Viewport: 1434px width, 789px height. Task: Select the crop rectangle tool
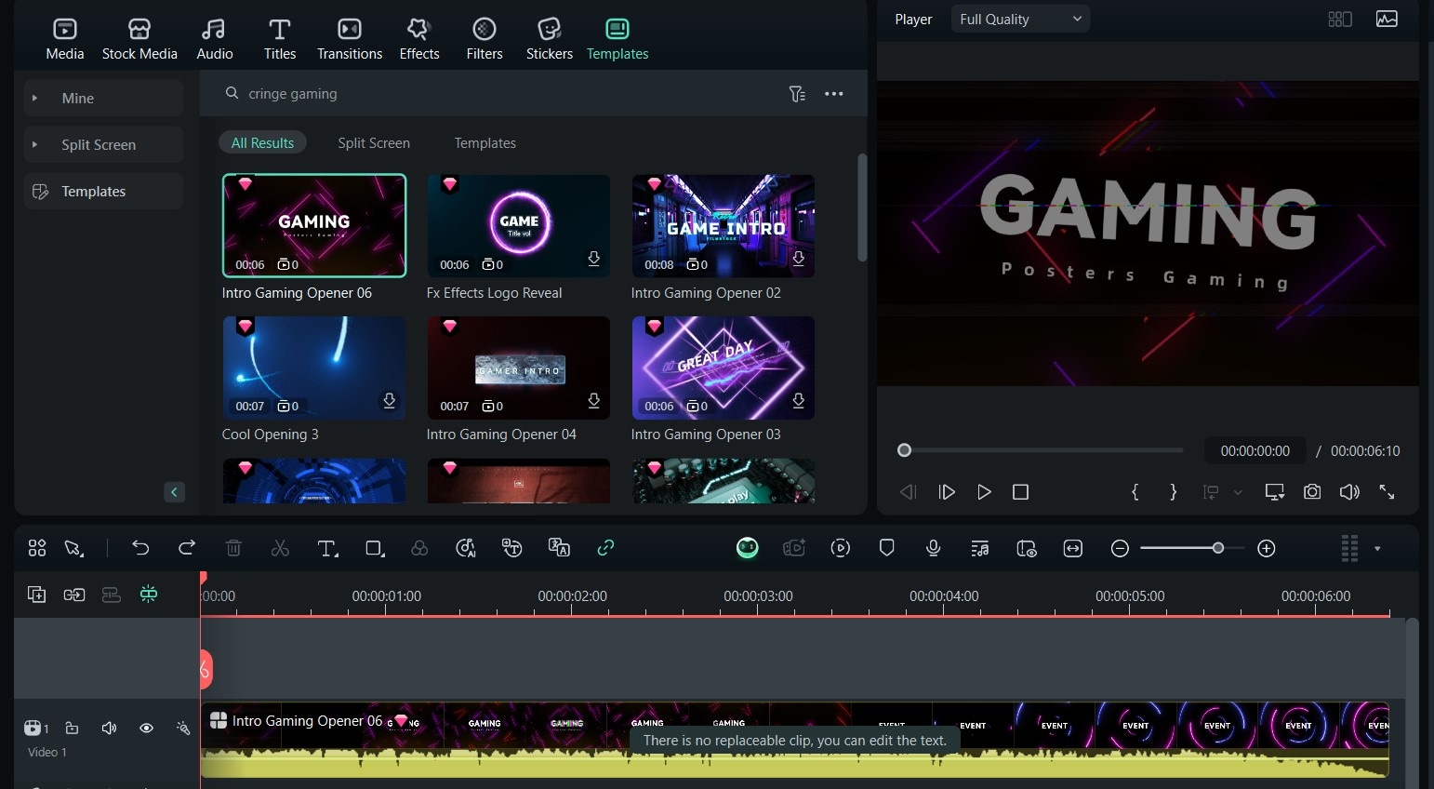(x=375, y=548)
